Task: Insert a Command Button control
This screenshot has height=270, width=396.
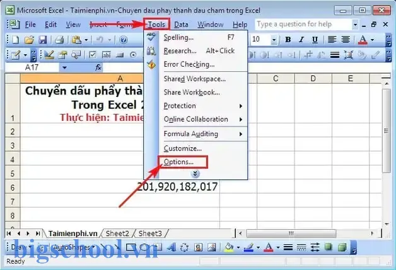Action: pyautogui.click(x=119, y=55)
